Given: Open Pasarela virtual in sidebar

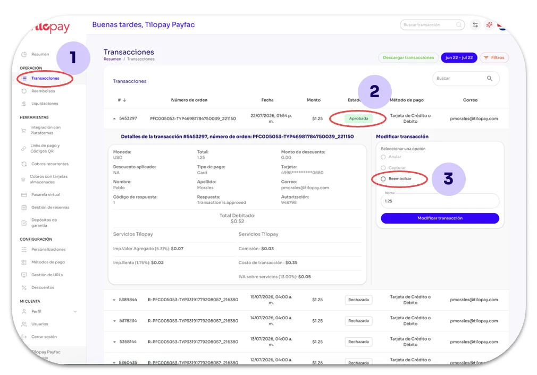Looking at the screenshot, I should tap(46, 195).
